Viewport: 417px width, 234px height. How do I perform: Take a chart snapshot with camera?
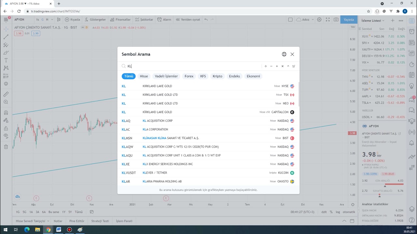pyautogui.click(x=336, y=19)
